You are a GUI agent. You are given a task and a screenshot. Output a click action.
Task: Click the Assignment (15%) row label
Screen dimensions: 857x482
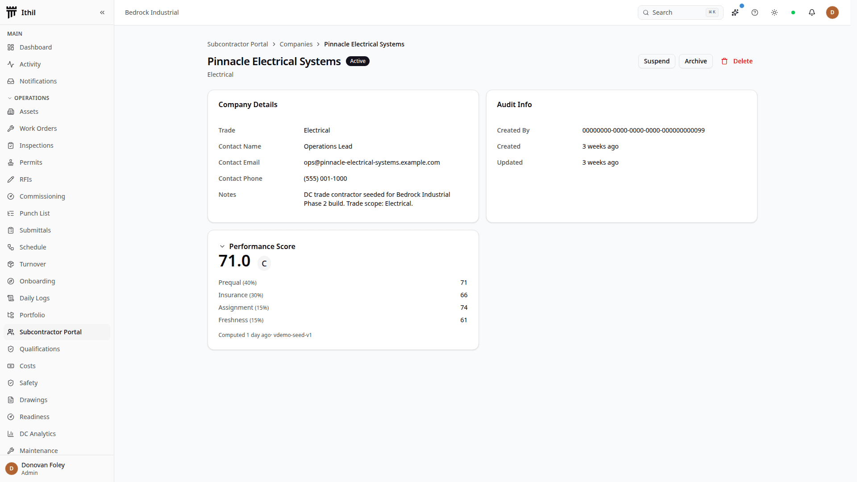[244, 307]
